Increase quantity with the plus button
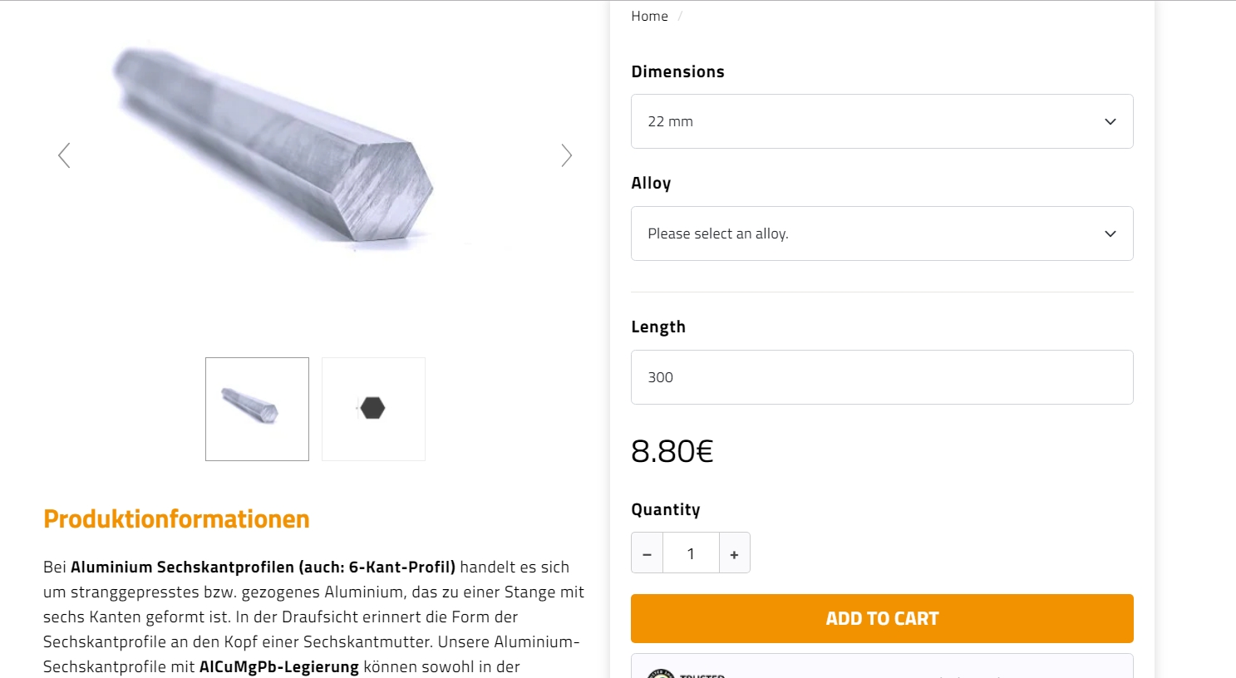 pyautogui.click(x=734, y=553)
